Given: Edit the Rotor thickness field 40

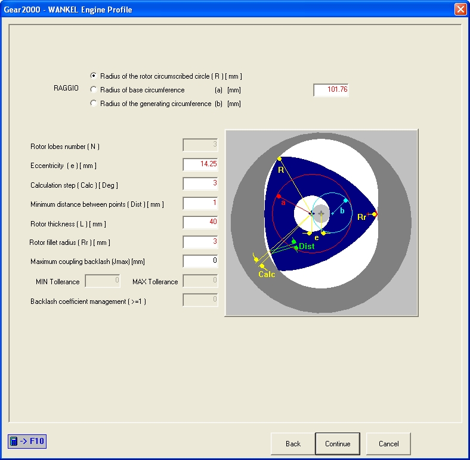Looking at the screenshot, I should [x=200, y=222].
